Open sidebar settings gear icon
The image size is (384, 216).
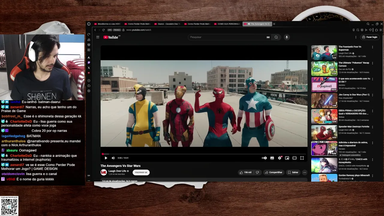click(x=89, y=91)
